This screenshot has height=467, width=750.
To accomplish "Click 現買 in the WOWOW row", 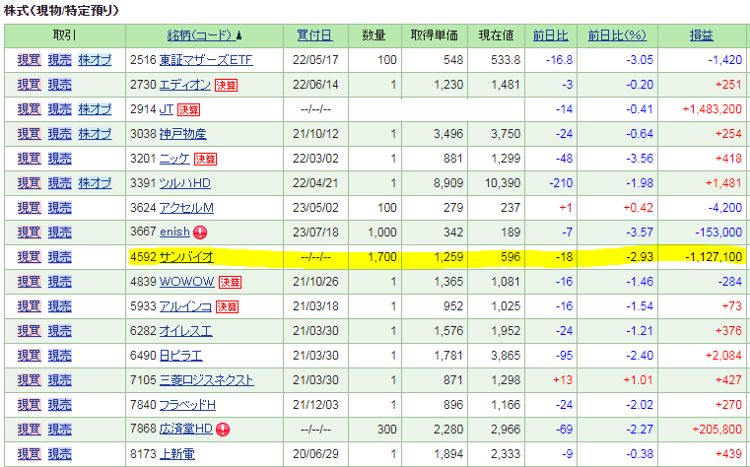I will pos(30,282).
